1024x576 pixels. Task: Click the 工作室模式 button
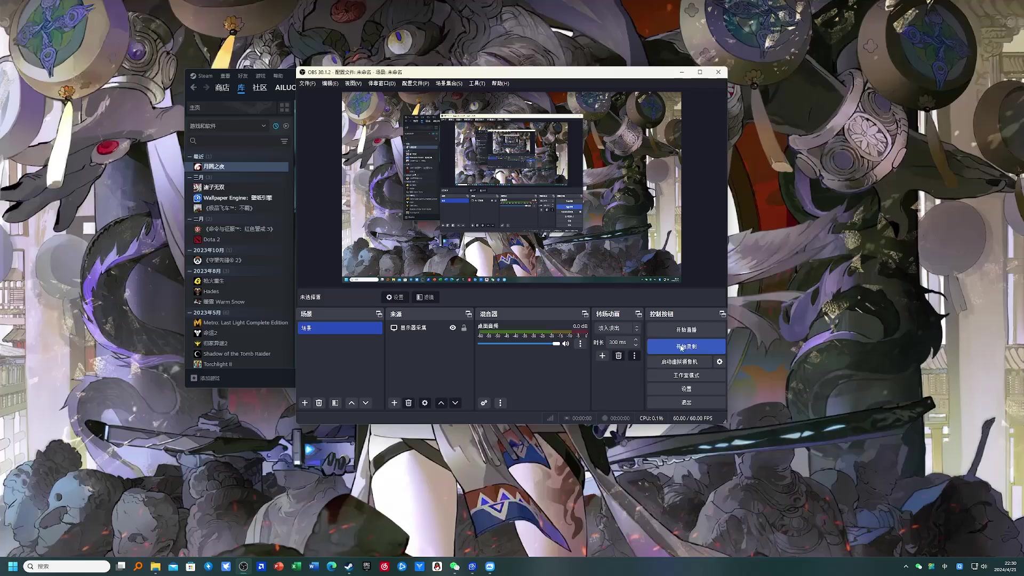pyautogui.click(x=686, y=375)
